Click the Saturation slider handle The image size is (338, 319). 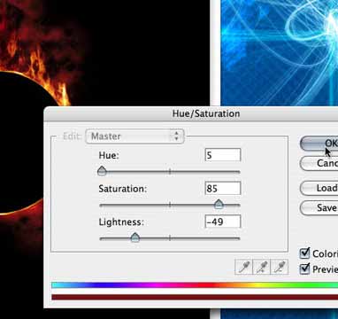[219, 204]
